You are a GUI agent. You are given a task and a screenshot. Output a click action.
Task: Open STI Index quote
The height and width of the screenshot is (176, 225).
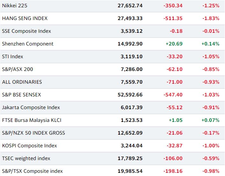[13, 56]
